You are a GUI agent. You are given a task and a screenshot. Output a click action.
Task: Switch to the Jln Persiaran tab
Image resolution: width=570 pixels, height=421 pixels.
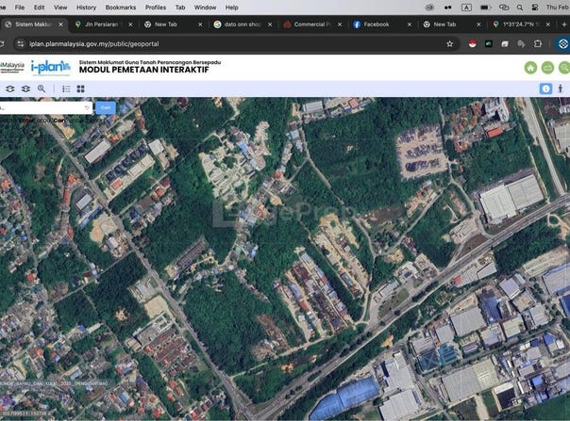101,24
